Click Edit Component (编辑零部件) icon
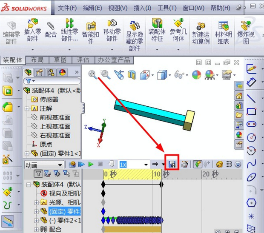264x233 pixels. [11, 33]
